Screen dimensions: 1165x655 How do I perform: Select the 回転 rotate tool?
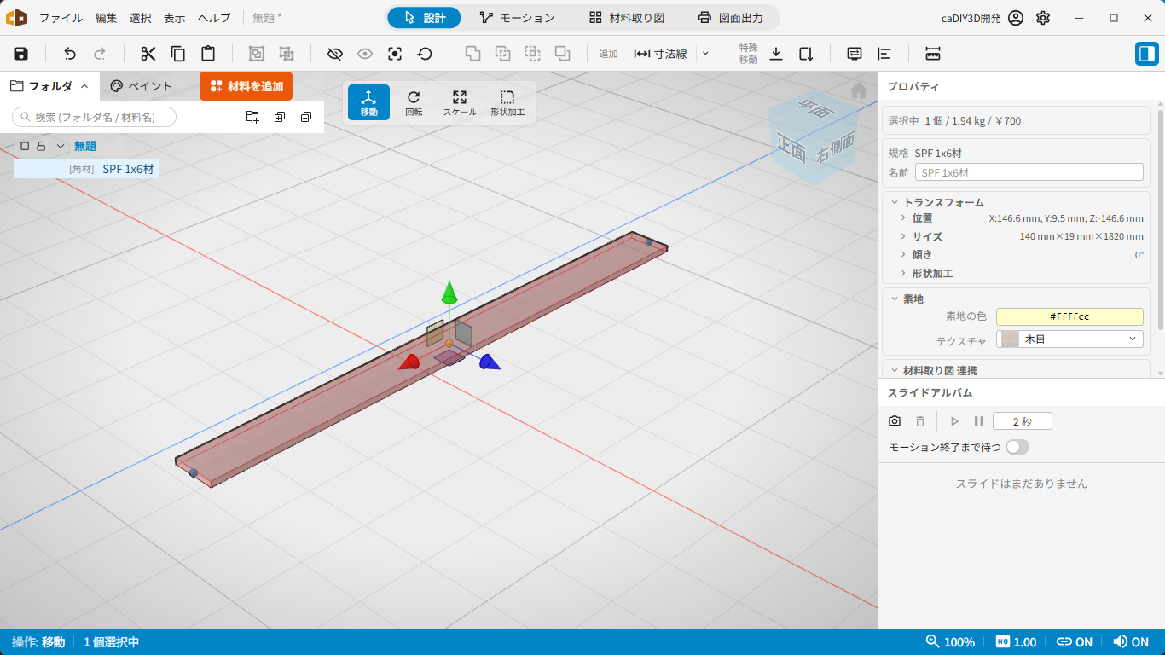(414, 102)
